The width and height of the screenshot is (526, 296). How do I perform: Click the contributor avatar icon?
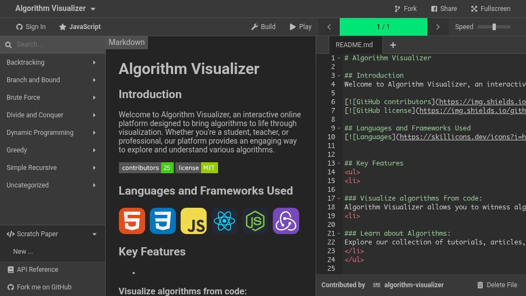(377, 285)
